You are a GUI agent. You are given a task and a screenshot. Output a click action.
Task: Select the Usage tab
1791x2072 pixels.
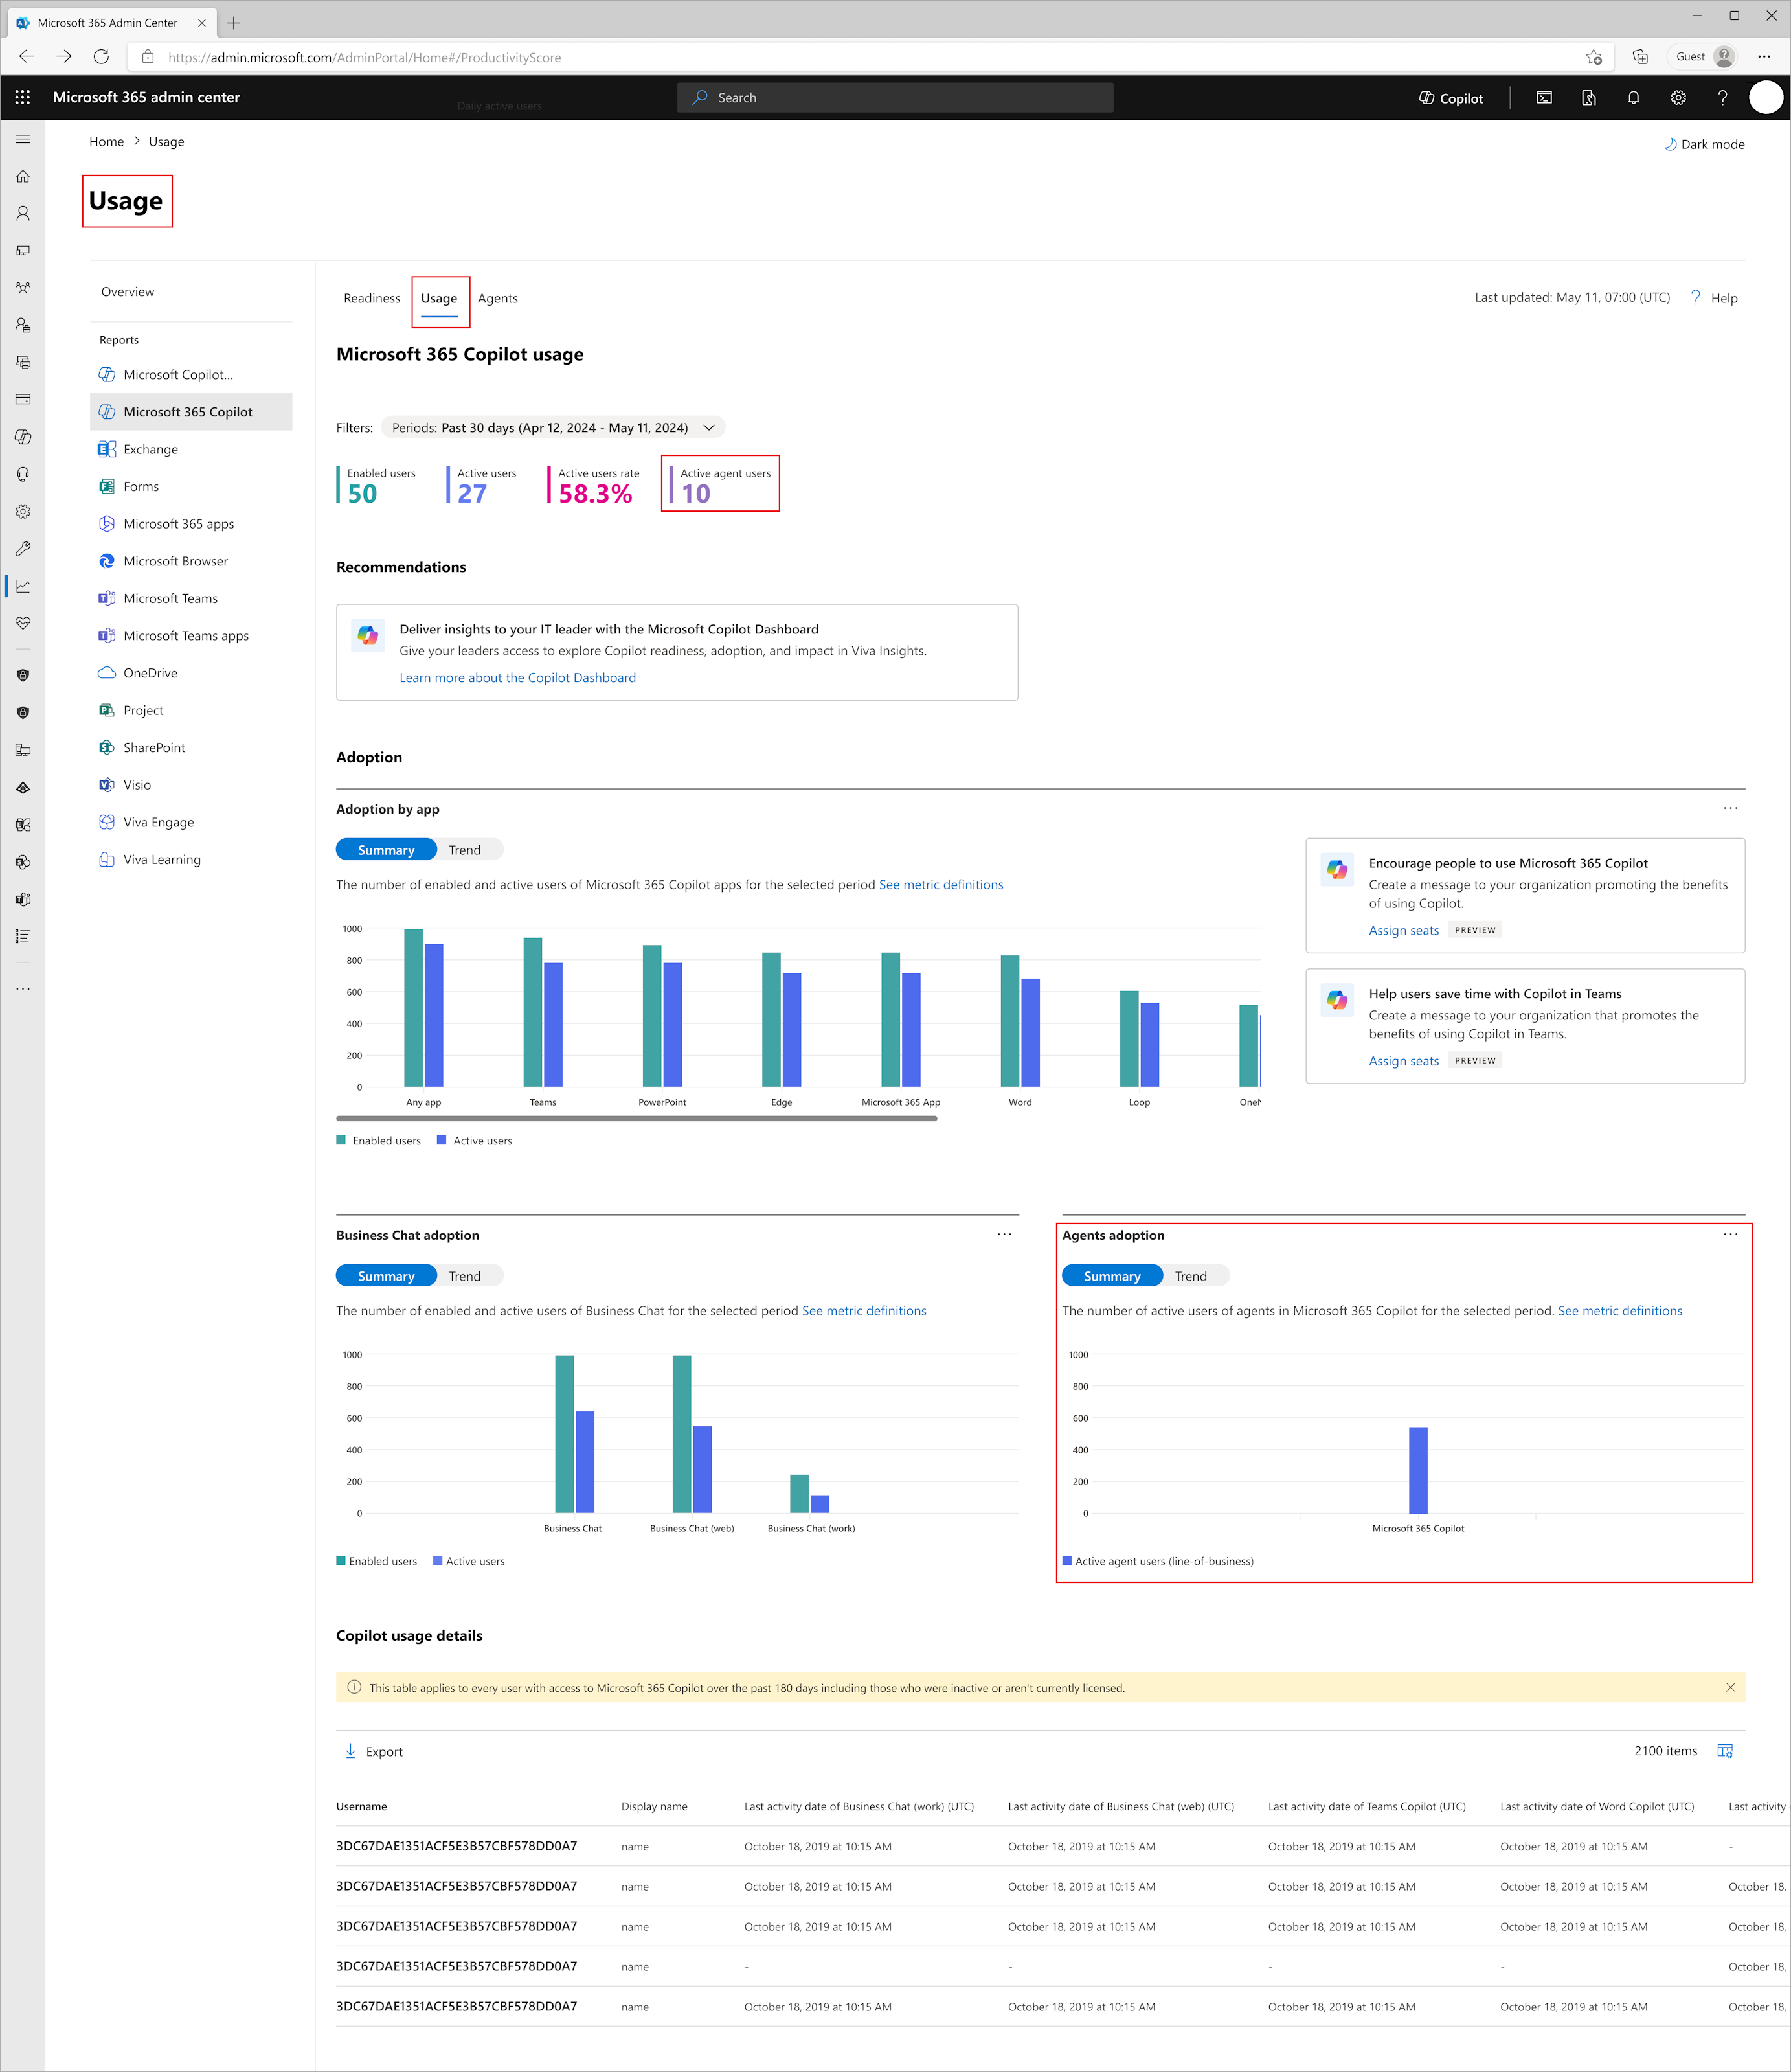click(439, 298)
